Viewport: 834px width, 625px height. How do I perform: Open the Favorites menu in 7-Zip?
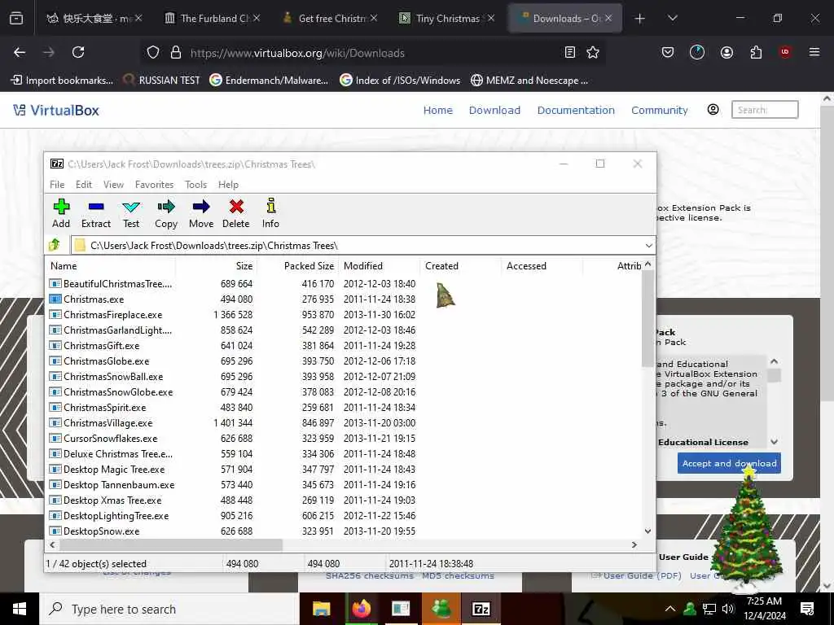154,185
